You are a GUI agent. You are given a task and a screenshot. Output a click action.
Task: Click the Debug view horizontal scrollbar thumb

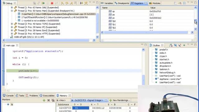click(47, 40)
